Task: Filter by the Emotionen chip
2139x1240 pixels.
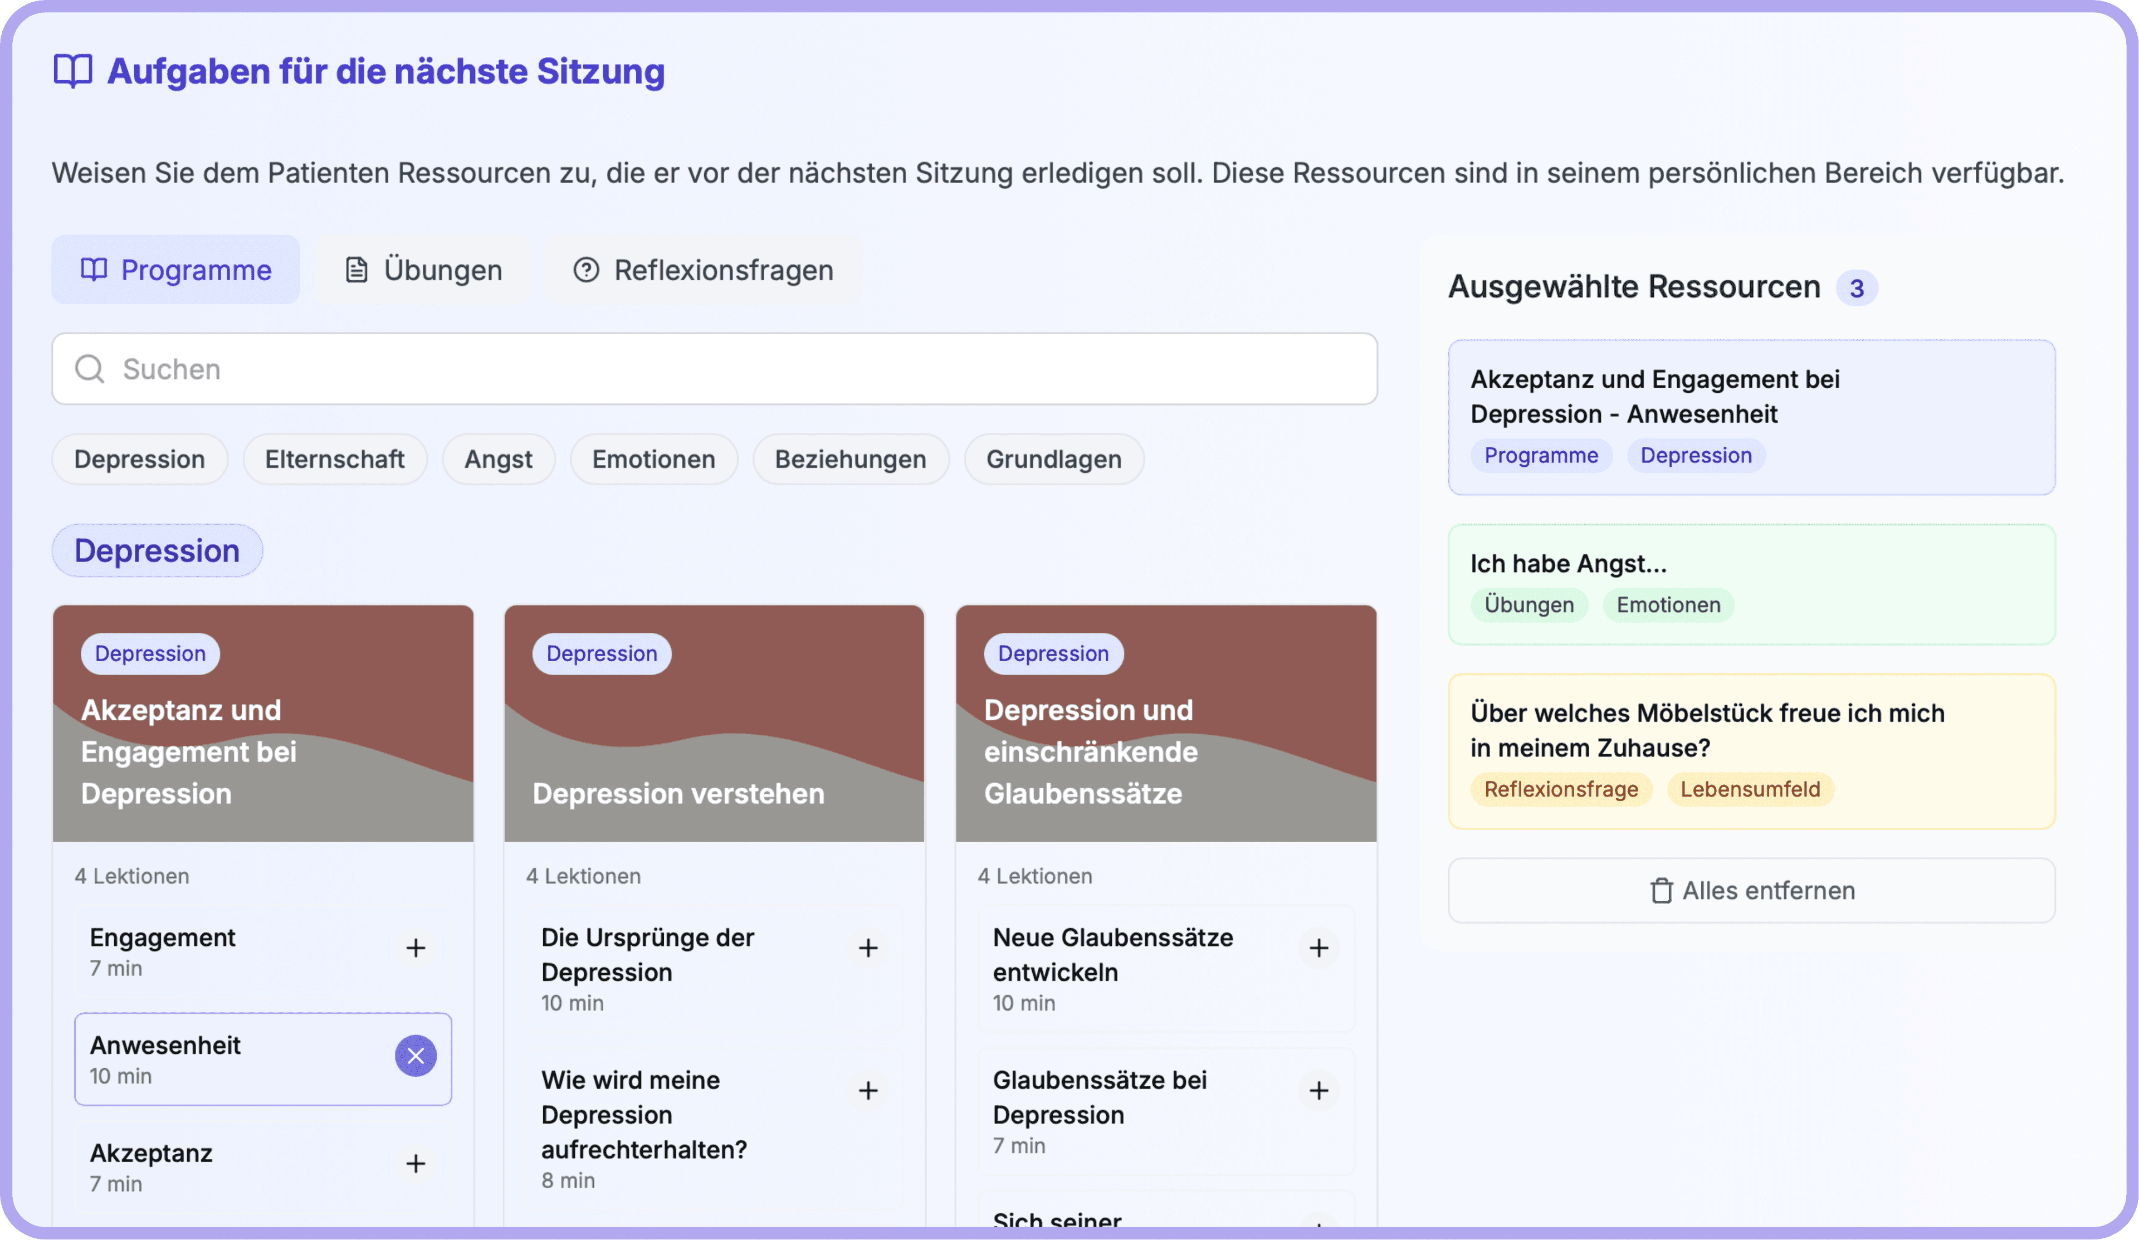Action: click(653, 459)
